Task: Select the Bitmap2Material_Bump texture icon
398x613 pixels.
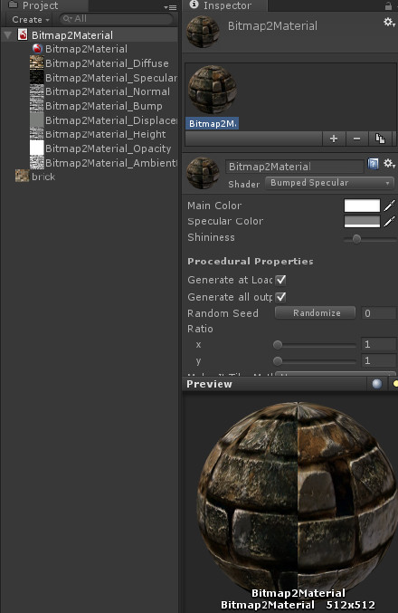Action: [x=37, y=106]
